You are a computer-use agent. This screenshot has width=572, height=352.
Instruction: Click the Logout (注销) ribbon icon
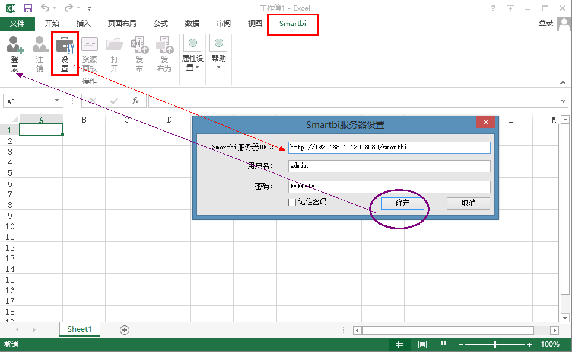[40, 54]
